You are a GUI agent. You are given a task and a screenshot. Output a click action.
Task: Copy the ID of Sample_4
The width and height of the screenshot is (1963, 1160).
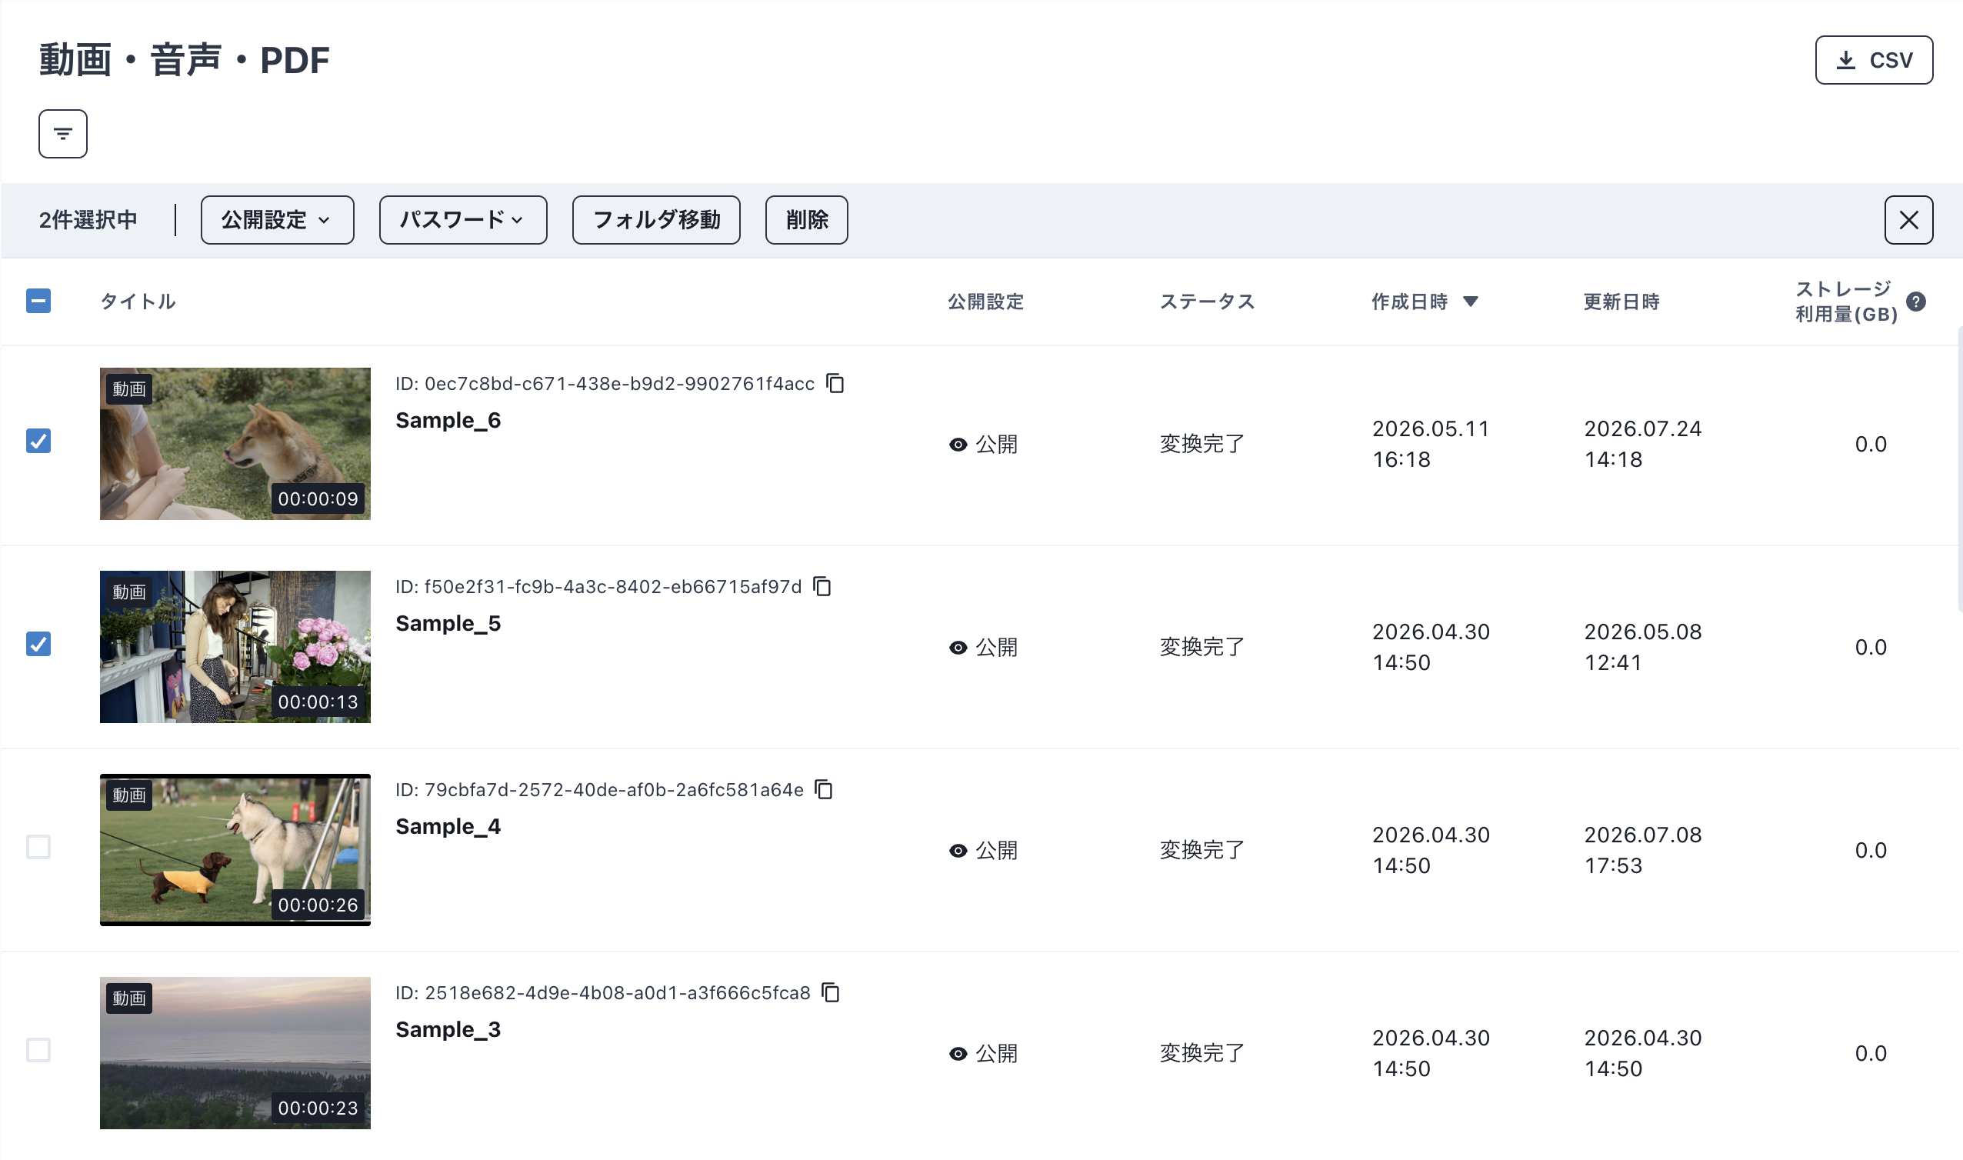point(824,789)
